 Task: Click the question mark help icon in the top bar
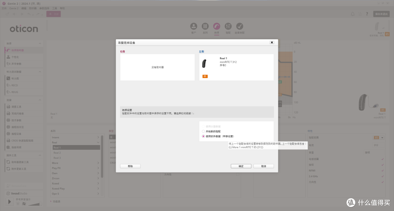[x=367, y=14]
